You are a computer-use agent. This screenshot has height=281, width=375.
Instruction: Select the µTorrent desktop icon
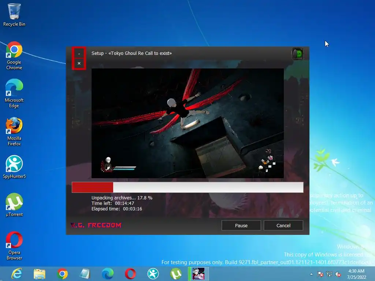coord(14,205)
